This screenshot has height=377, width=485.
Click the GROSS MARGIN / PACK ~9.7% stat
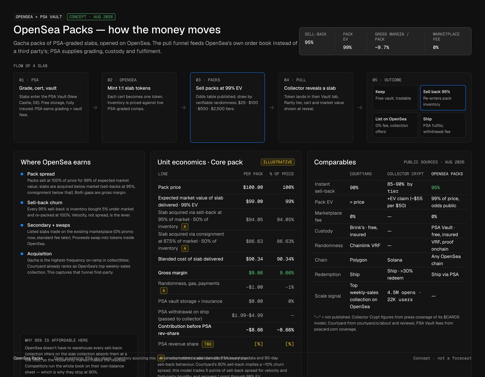[392, 41]
